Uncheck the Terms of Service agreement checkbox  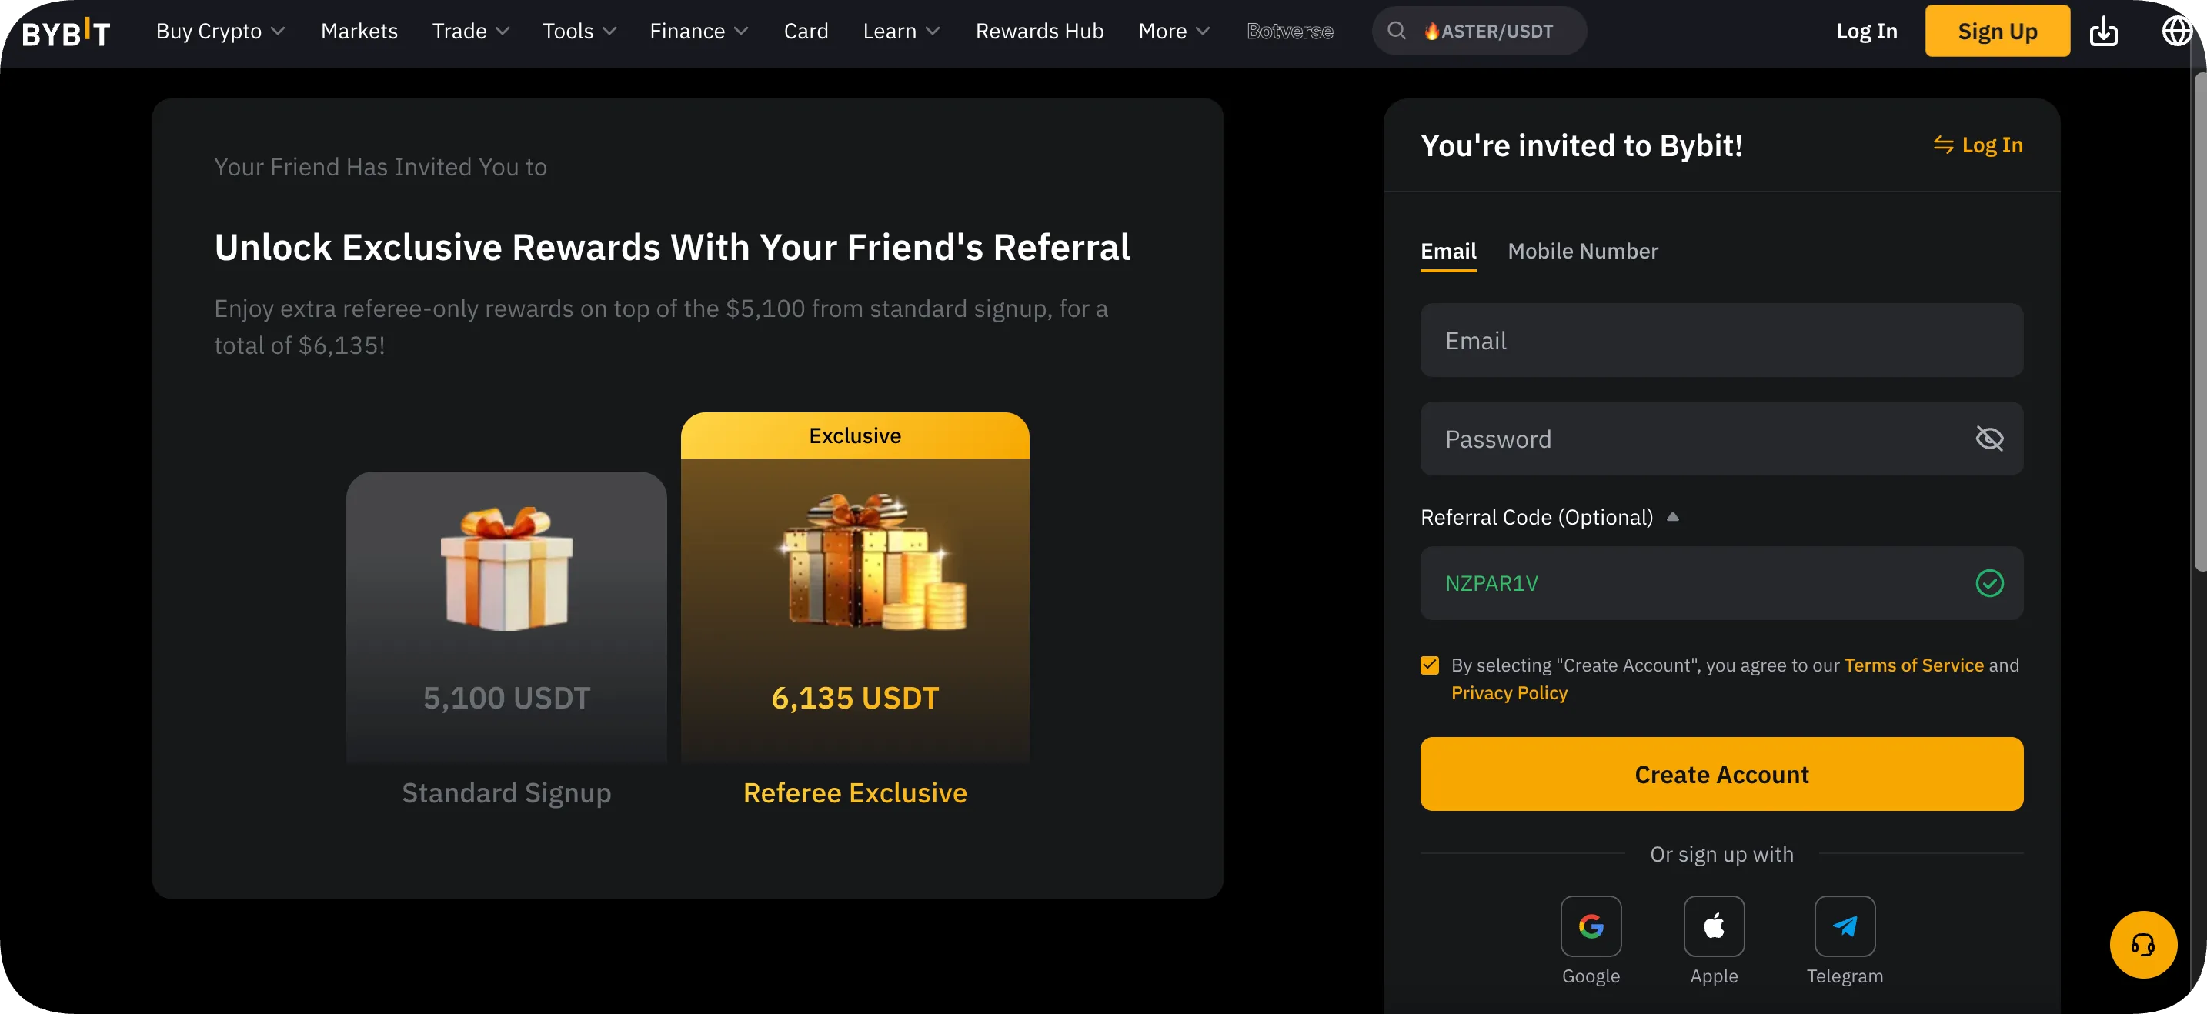tap(1429, 665)
